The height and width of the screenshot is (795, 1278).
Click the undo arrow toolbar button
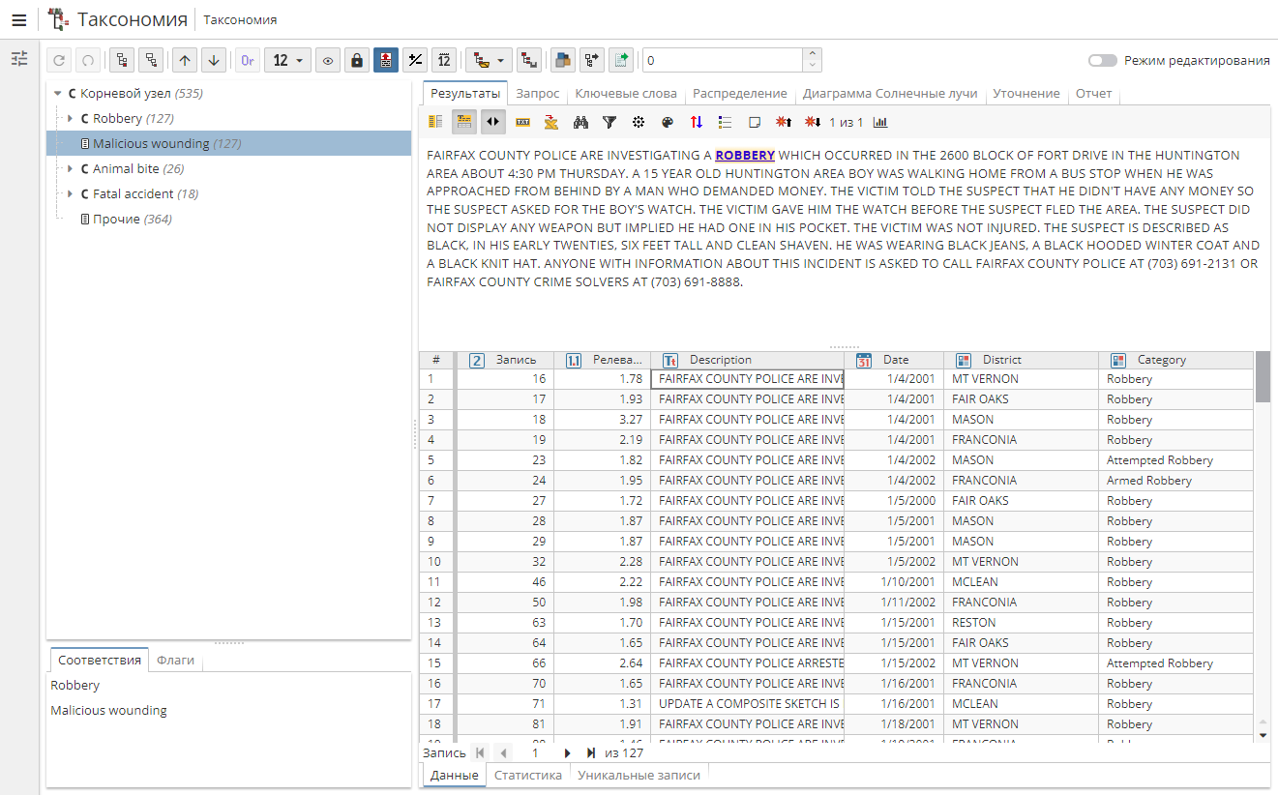pos(59,60)
